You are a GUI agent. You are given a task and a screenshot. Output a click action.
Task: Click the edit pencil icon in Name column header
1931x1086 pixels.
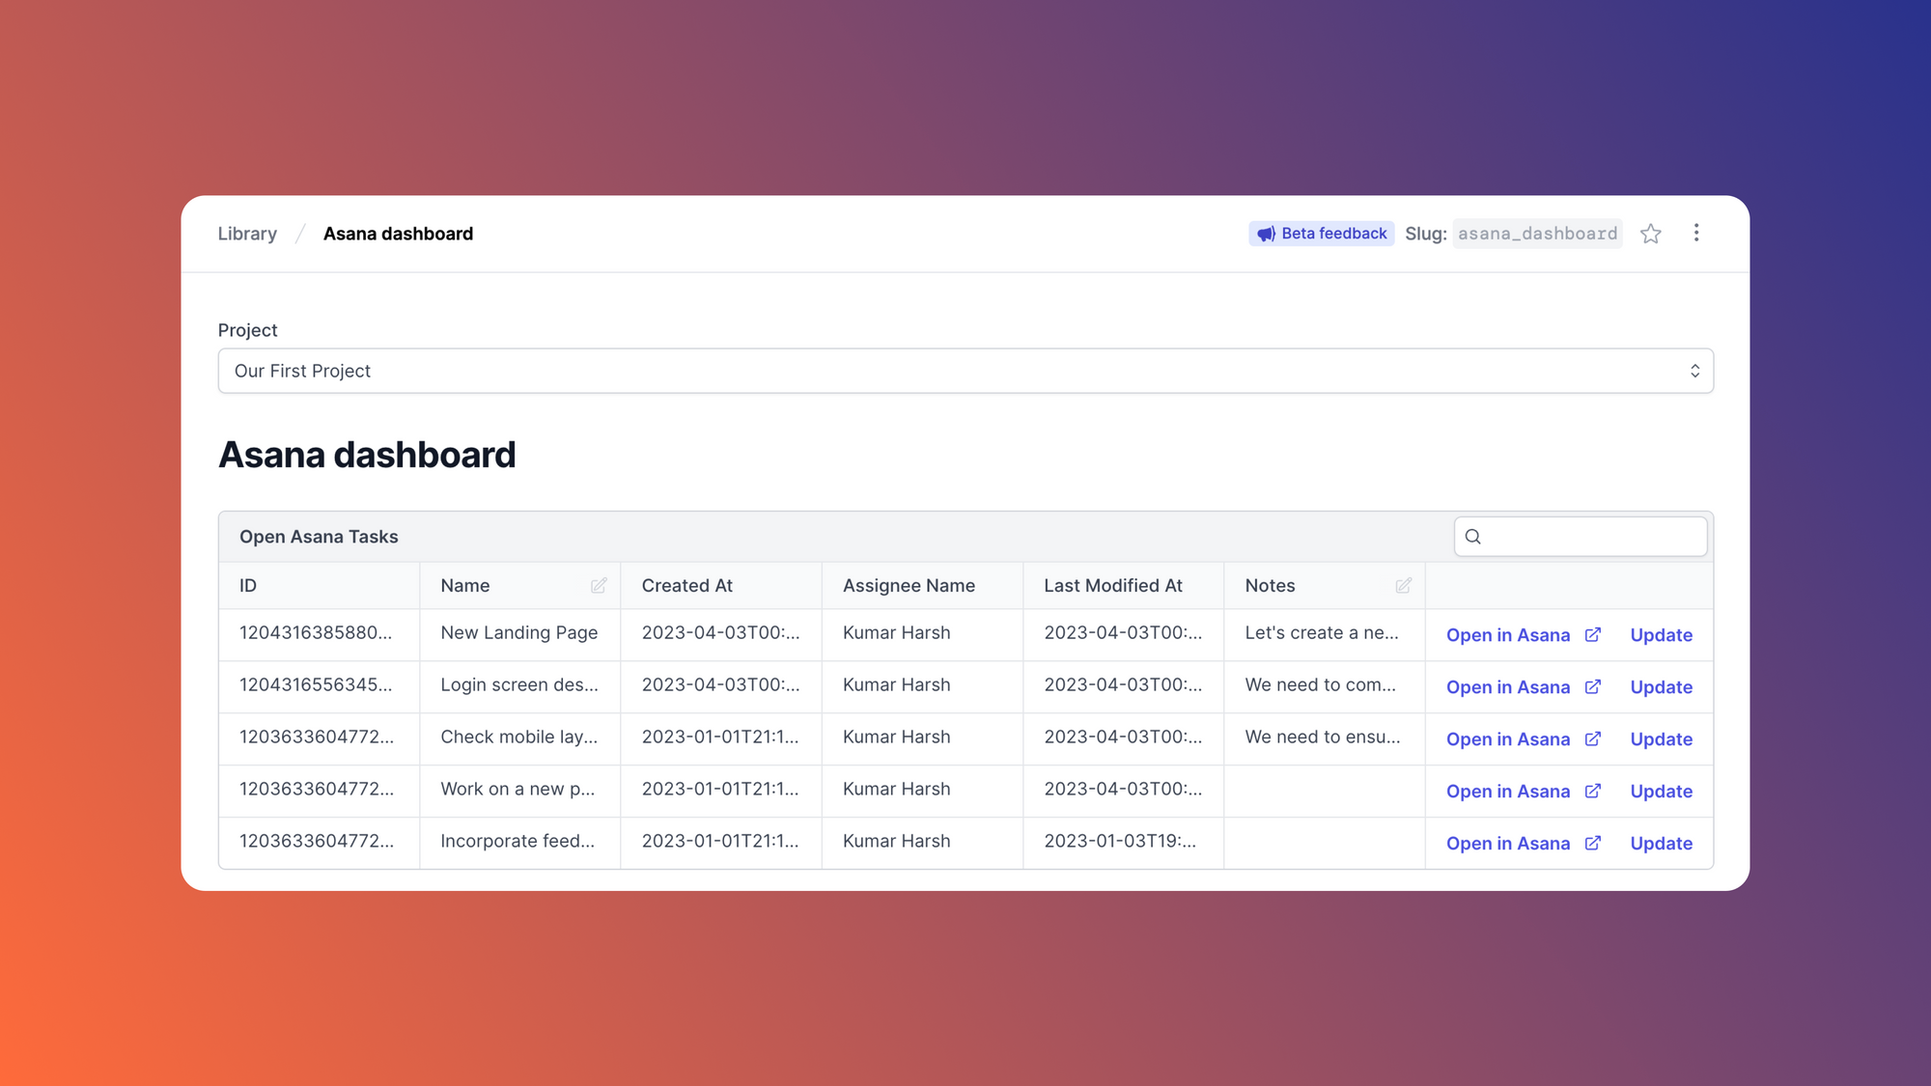coord(599,586)
